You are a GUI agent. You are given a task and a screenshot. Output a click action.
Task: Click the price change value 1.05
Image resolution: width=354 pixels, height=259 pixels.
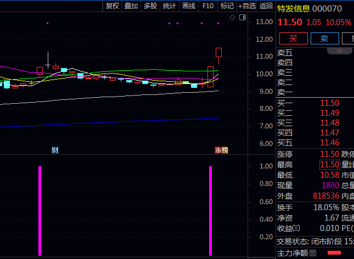click(313, 22)
